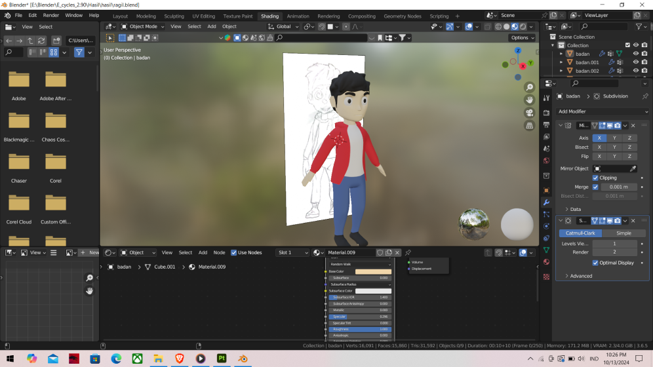Open Microsoft Edge from taskbar

point(116,358)
